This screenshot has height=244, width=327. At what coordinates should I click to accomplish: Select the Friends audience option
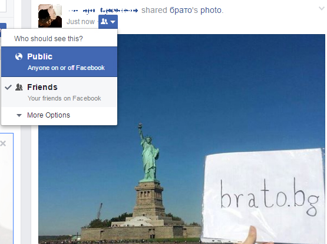[60, 92]
